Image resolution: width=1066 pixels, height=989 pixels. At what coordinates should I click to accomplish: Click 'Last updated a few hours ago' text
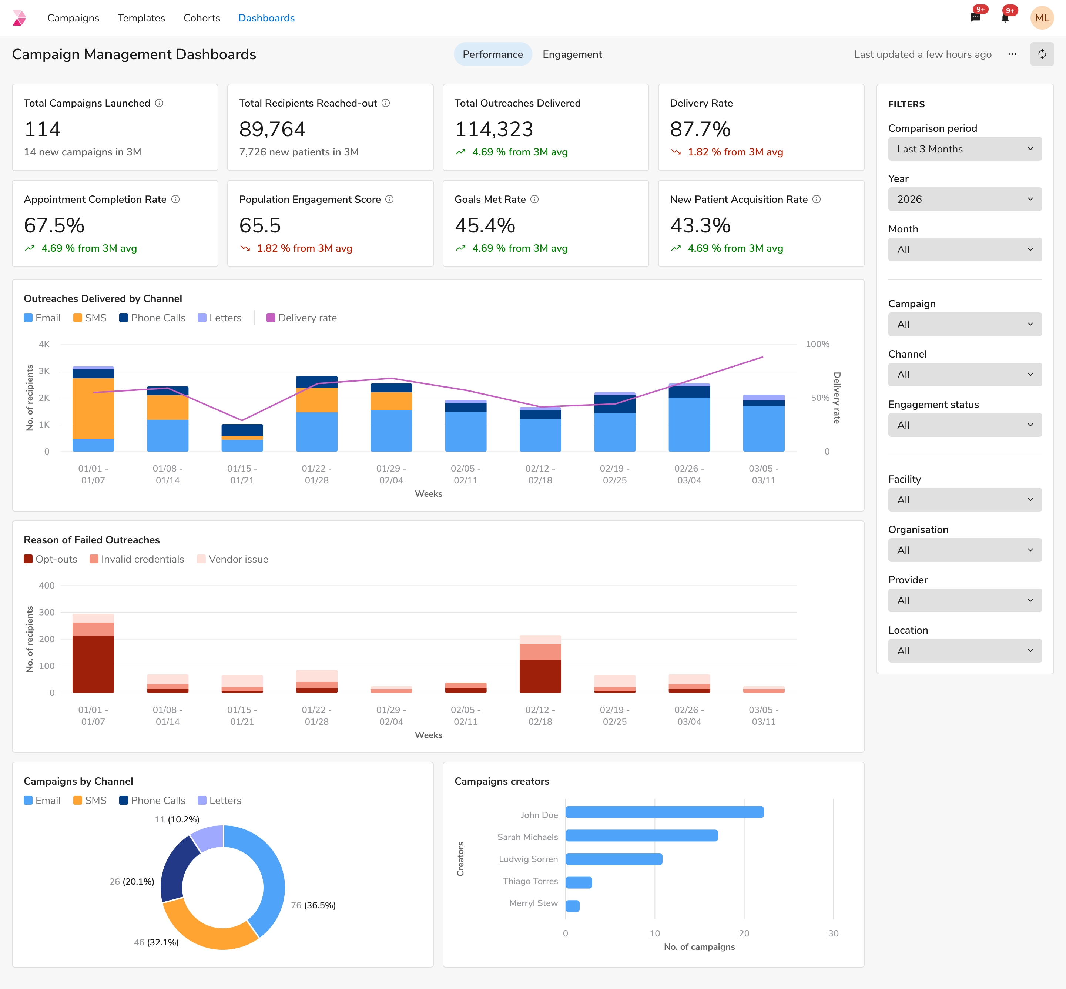tap(923, 54)
